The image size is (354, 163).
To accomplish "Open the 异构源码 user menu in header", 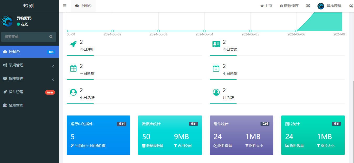I will point(330,6).
